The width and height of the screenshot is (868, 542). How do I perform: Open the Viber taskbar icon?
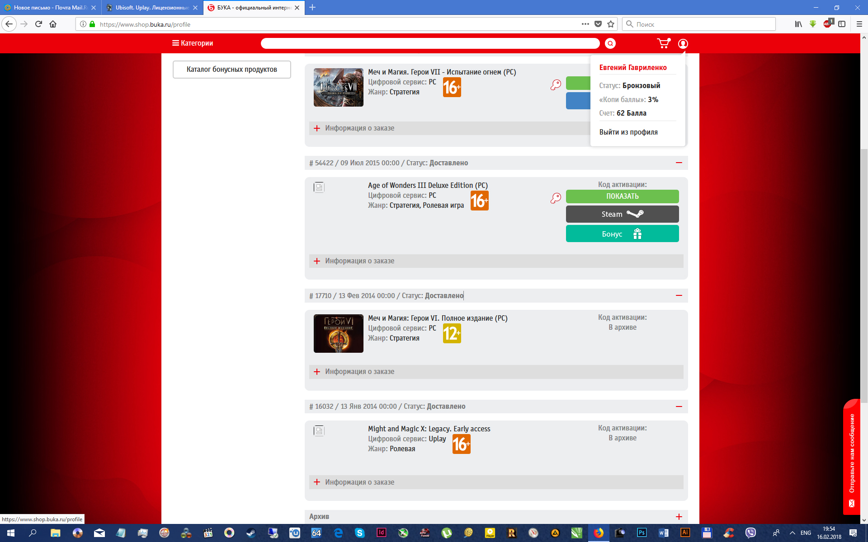tap(750, 533)
